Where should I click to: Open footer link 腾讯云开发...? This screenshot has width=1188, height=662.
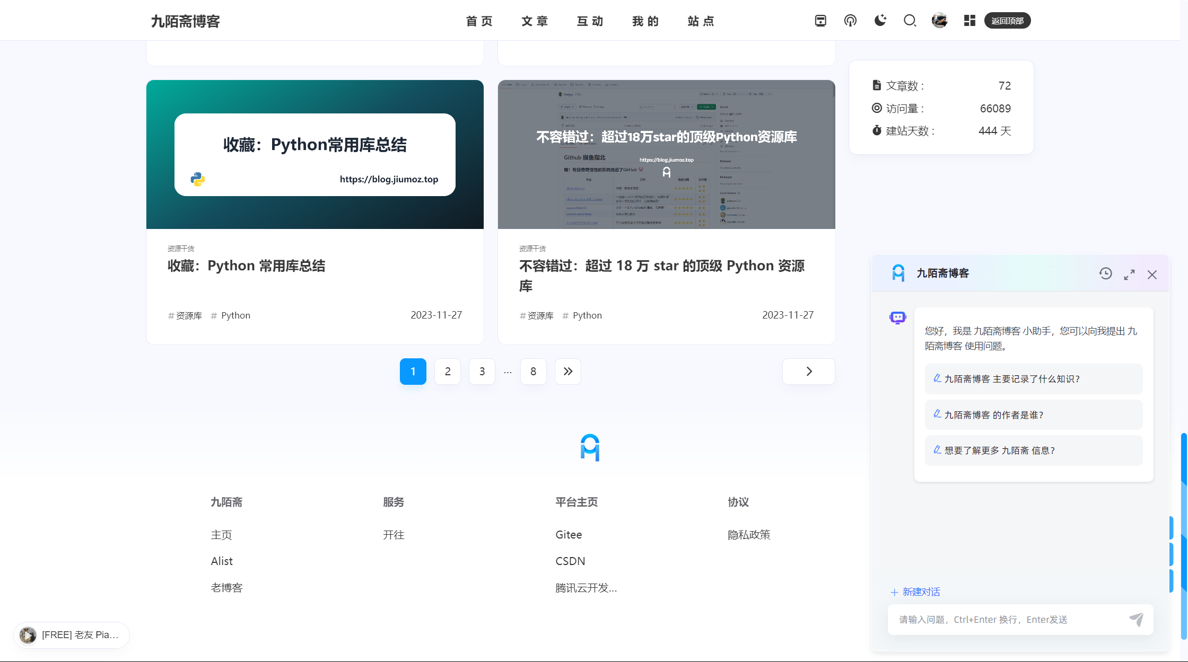[586, 588]
